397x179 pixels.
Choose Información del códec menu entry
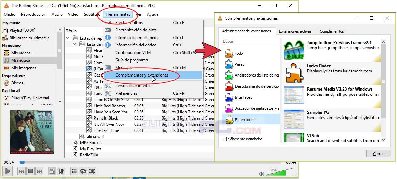click(x=153, y=45)
